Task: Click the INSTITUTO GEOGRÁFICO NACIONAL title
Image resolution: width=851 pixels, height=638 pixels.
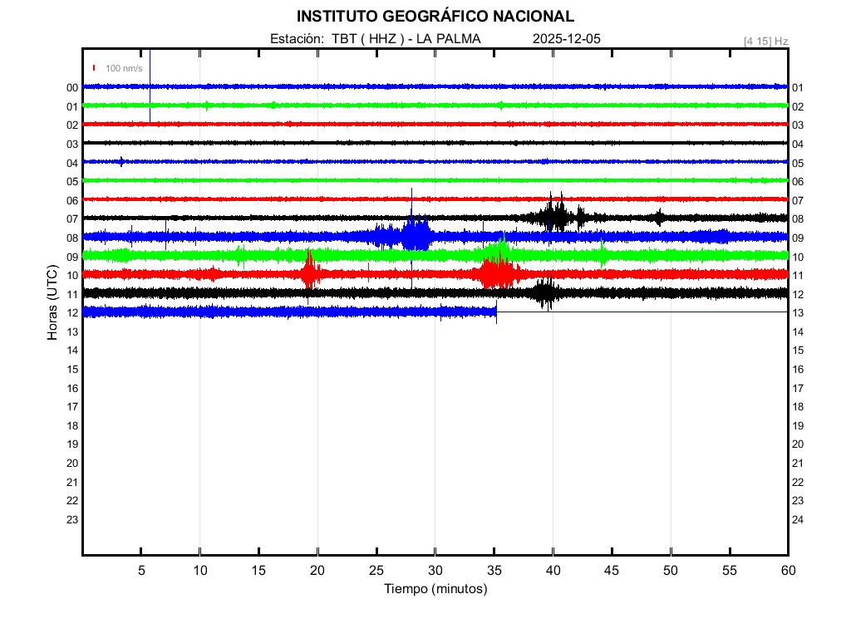Action: (435, 17)
